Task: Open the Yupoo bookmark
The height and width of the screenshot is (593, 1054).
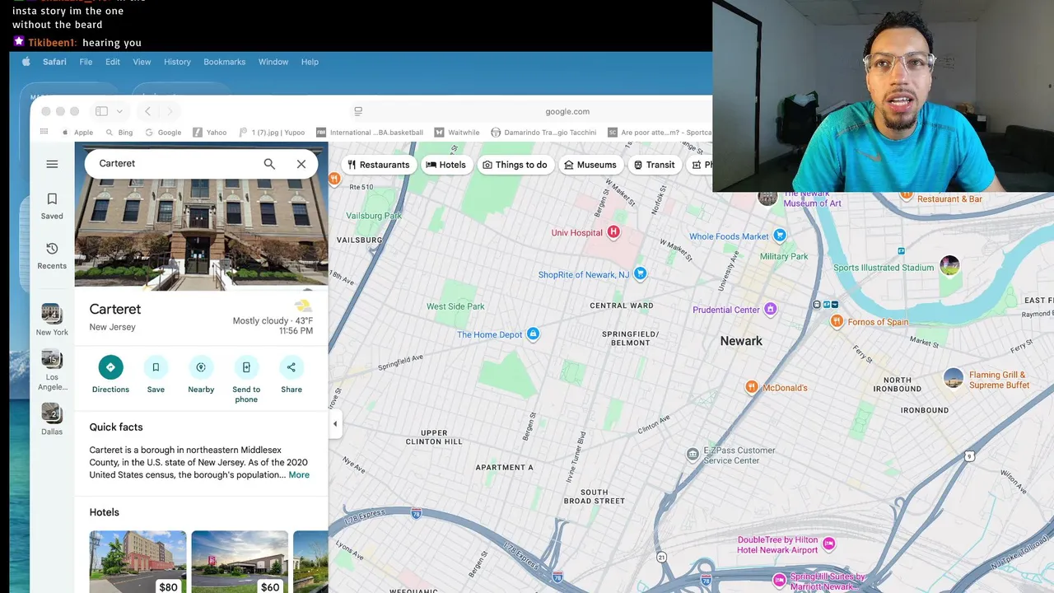Action: pos(272,132)
